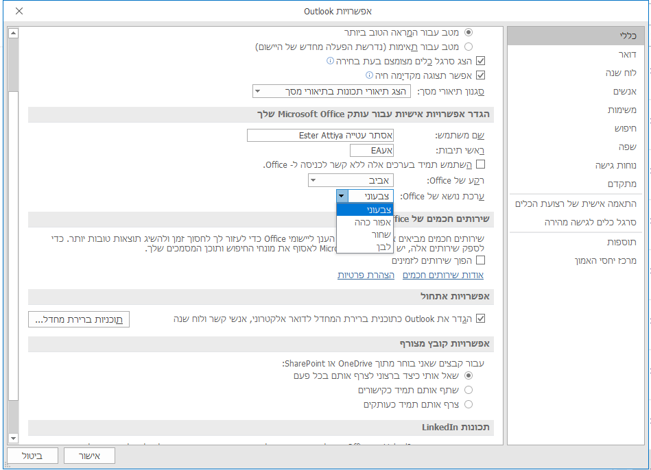Open 'מרכז יחסי האמון' category
The width and height of the screenshot is (651, 470).
(x=576, y=260)
